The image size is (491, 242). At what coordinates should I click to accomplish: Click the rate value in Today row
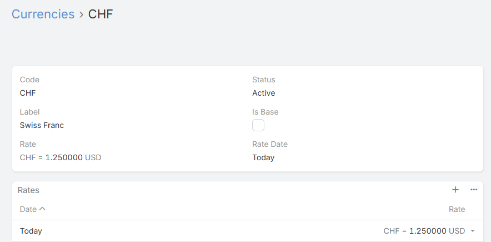[x=424, y=231]
